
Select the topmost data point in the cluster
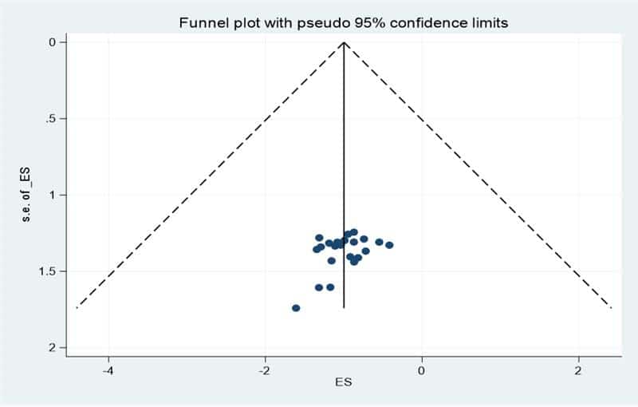(x=354, y=232)
